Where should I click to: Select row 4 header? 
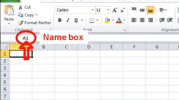point(5,75)
